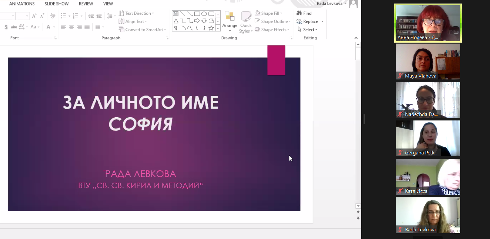The image size is (490, 239).
Task: Open the Slide Show tab
Action: point(57,4)
